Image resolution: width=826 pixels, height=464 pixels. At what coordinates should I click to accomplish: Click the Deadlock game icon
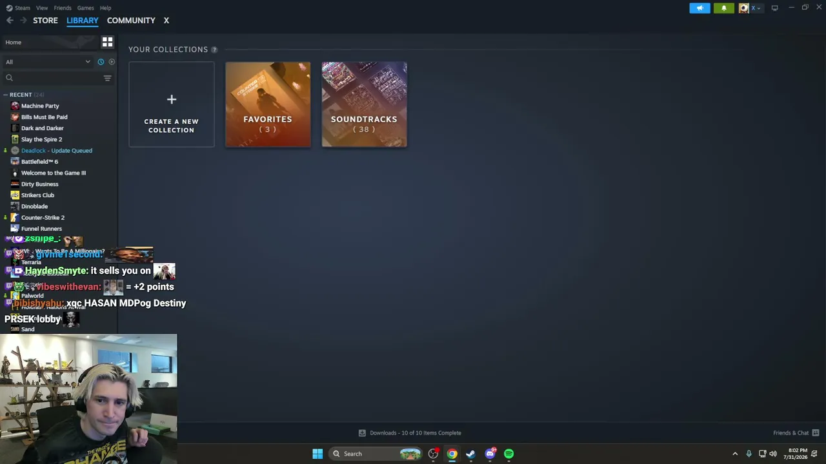click(15, 151)
